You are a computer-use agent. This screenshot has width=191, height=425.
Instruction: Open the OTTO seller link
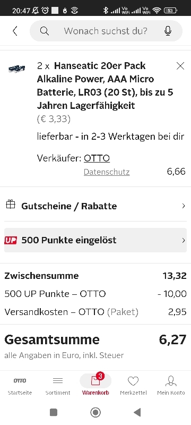coord(97,158)
